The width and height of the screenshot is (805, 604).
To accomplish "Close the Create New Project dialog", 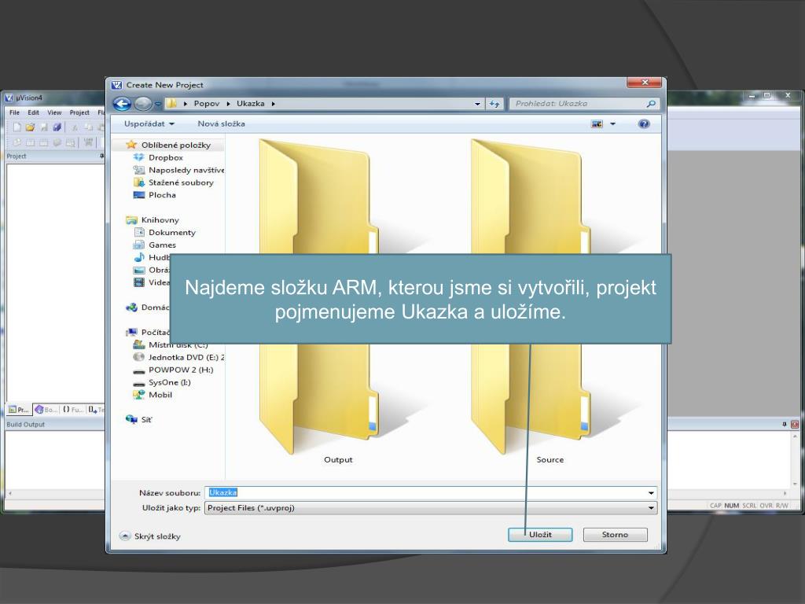I will point(645,83).
